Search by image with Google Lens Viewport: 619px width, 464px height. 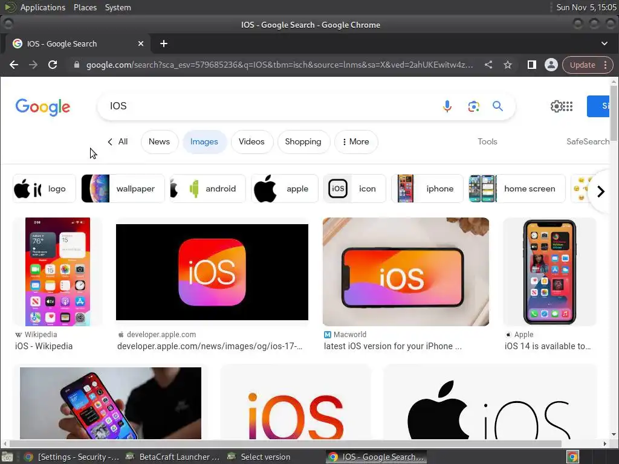473,106
